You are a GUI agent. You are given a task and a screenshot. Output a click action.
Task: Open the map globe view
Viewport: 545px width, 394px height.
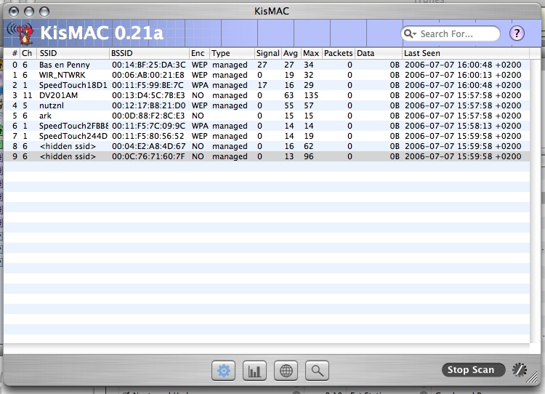point(286,371)
